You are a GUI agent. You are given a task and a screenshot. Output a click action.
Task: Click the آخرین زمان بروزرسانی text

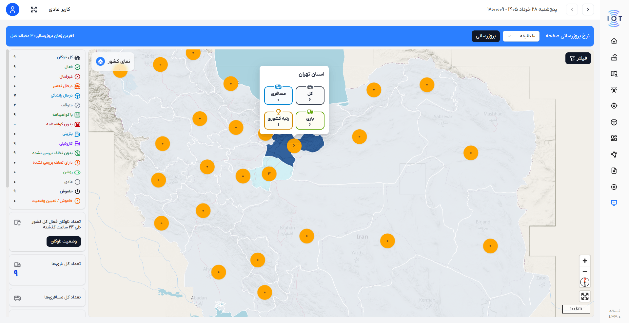click(42, 36)
